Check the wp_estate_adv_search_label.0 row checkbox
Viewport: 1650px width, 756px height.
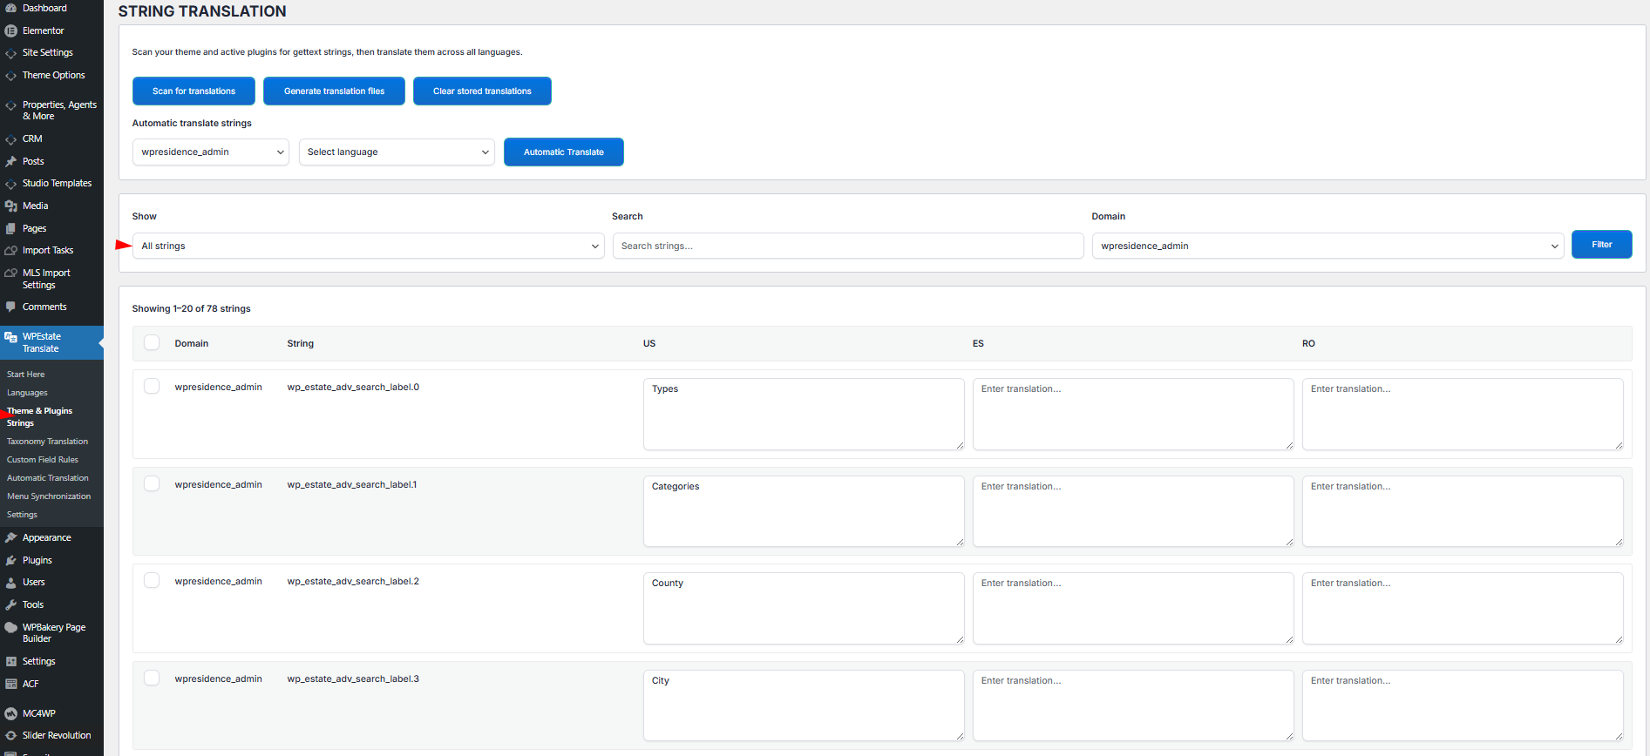pyautogui.click(x=152, y=387)
